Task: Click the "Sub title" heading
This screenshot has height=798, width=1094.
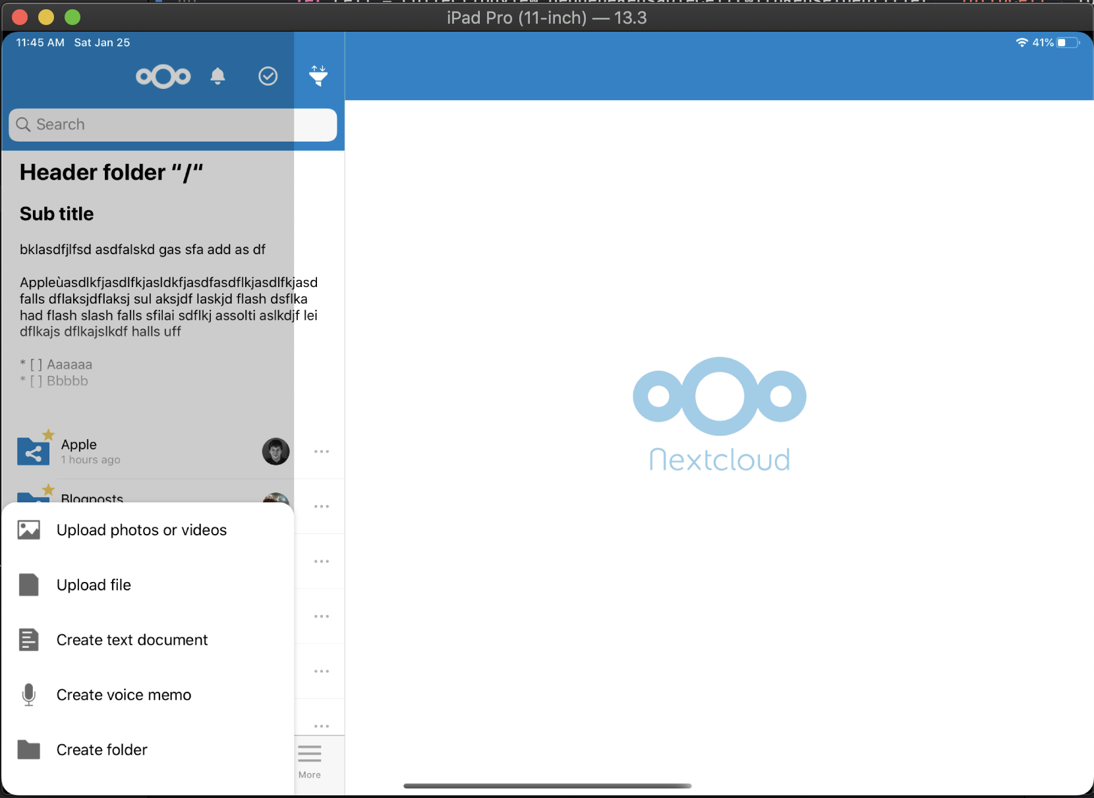Action: point(57,214)
